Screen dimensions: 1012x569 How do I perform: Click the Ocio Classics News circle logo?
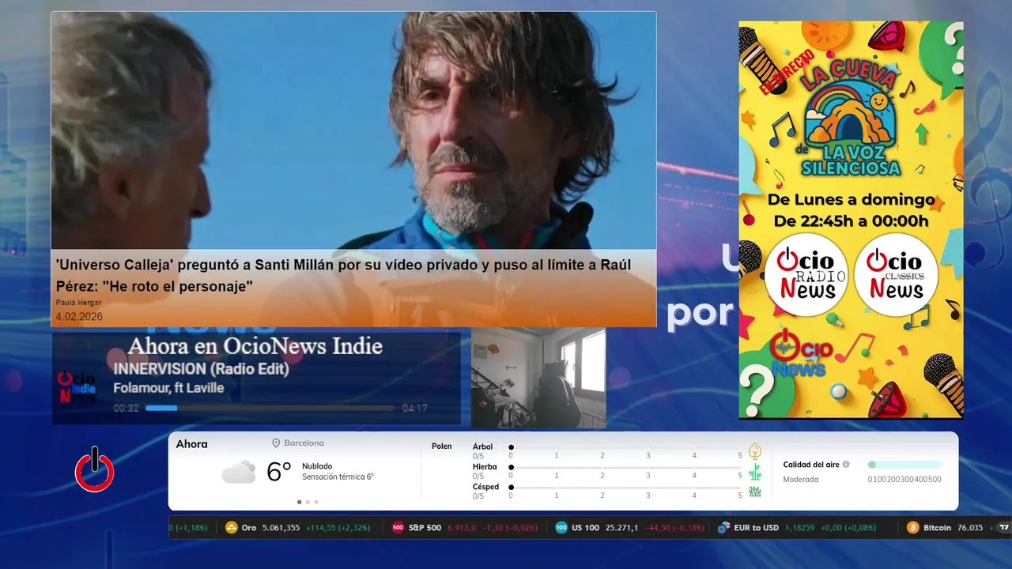point(896,276)
